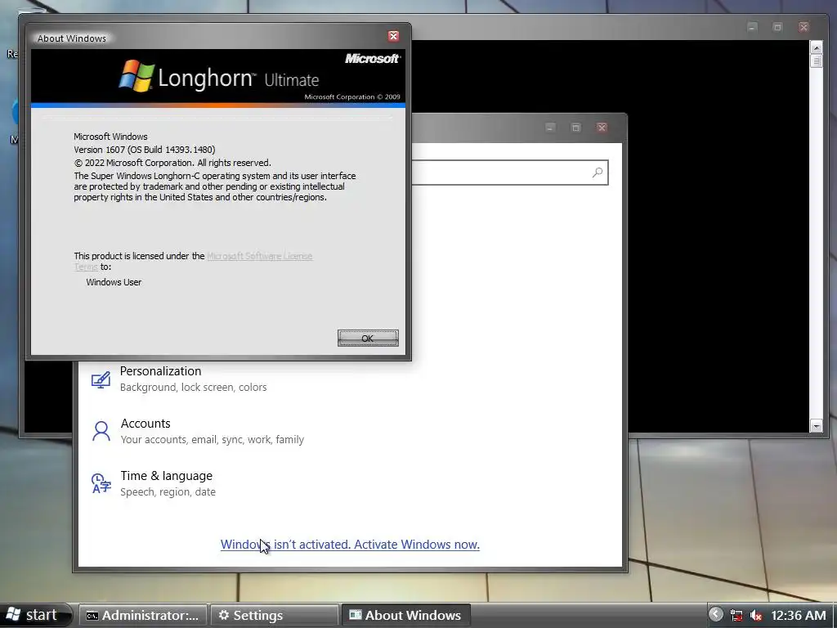Click the 12:36 AM clock
The image size is (837, 628).
tap(799, 616)
